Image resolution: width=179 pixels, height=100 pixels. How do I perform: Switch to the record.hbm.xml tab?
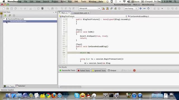click(80, 13)
